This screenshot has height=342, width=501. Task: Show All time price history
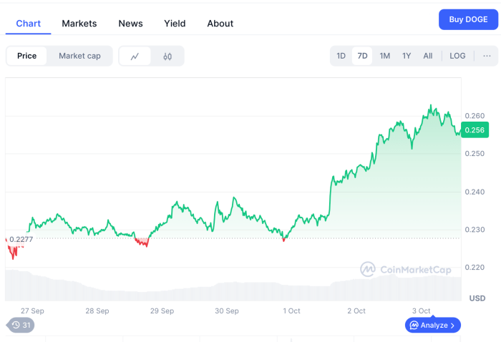pyautogui.click(x=428, y=56)
